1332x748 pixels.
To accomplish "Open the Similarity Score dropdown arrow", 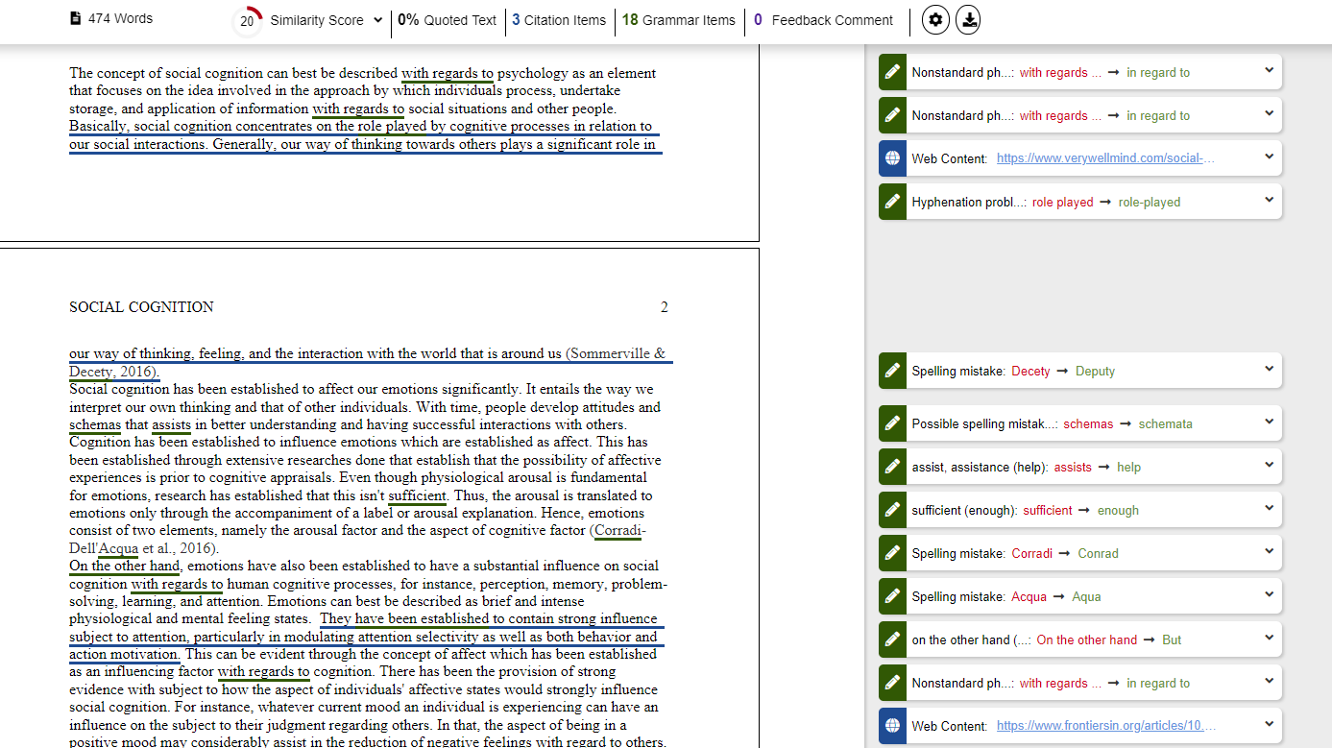I will (377, 20).
